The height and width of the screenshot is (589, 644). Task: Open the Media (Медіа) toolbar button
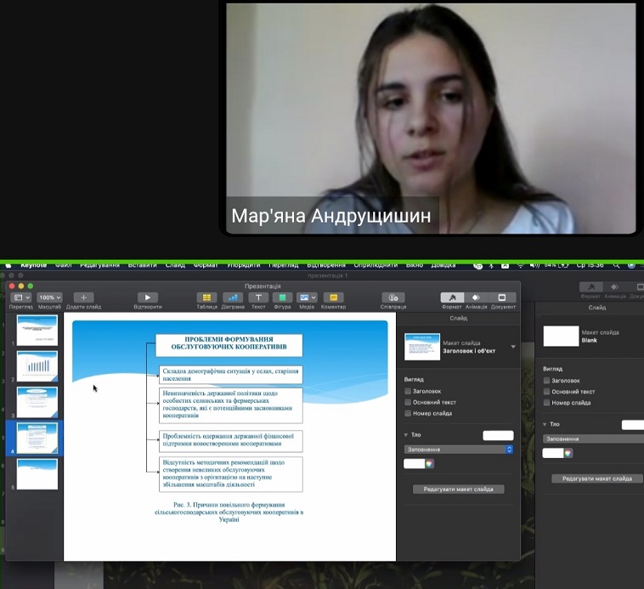[308, 297]
